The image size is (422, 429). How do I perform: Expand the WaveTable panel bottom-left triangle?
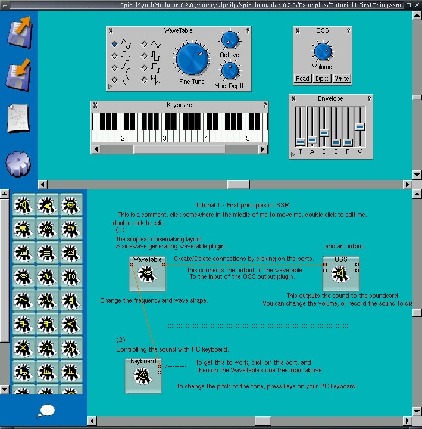pyautogui.click(x=110, y=87)
